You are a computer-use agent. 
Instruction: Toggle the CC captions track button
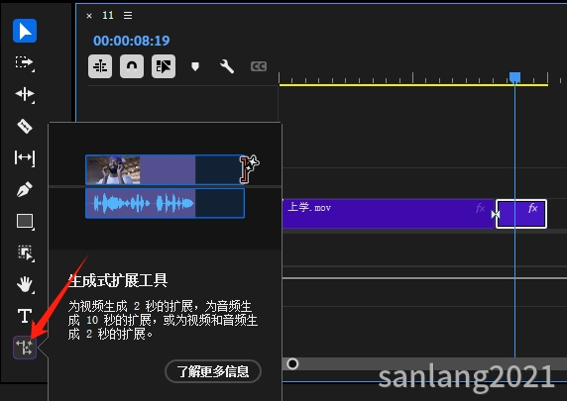259,66
